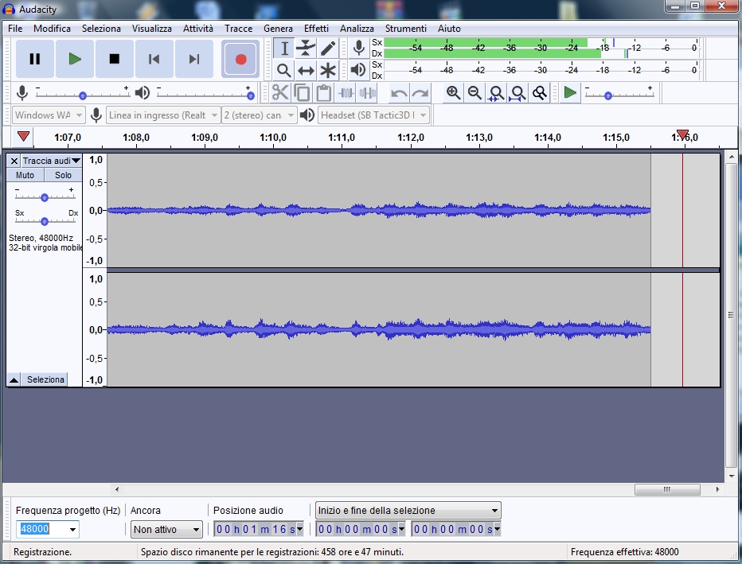Pause the recording

click(34, 59)
